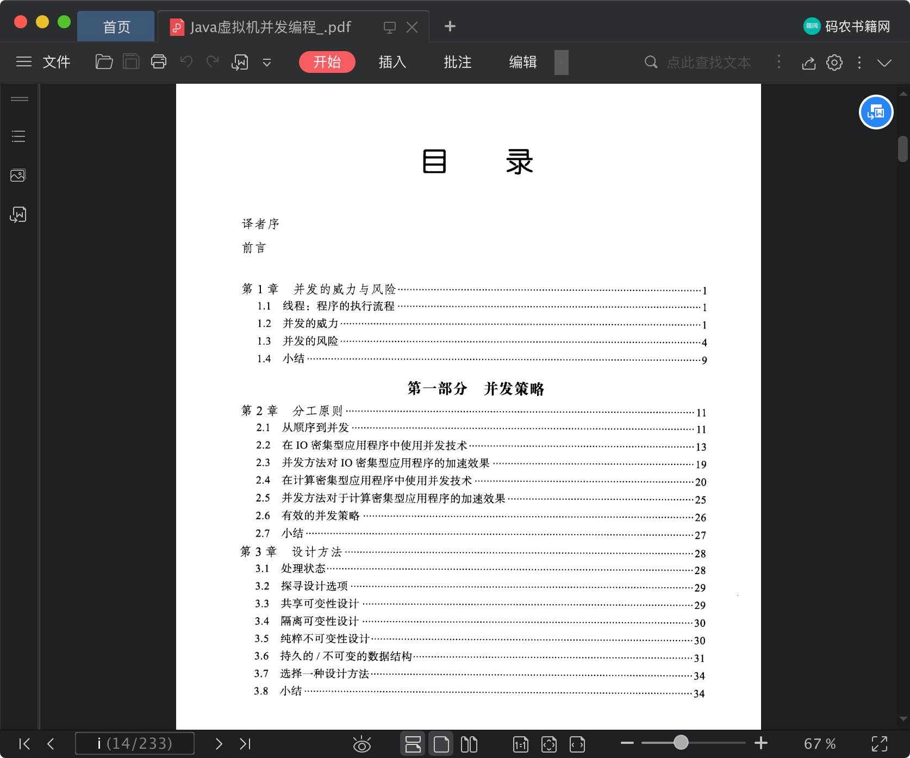Click the 前言 text

[x=254, y=248]
